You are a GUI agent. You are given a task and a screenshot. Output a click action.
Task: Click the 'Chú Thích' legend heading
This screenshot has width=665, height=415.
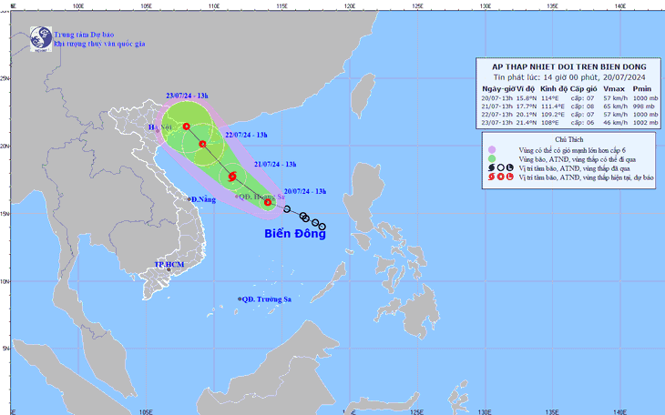(569, 139)
